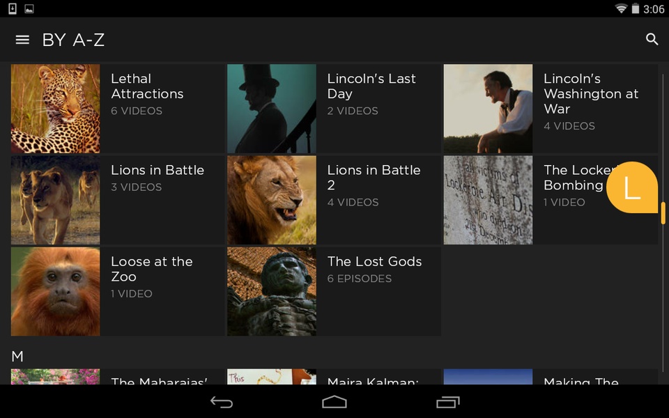The width and height of the screenshot is (669, 418).
Task: Click the BY A-Z header title
Action: pos(73,40)
